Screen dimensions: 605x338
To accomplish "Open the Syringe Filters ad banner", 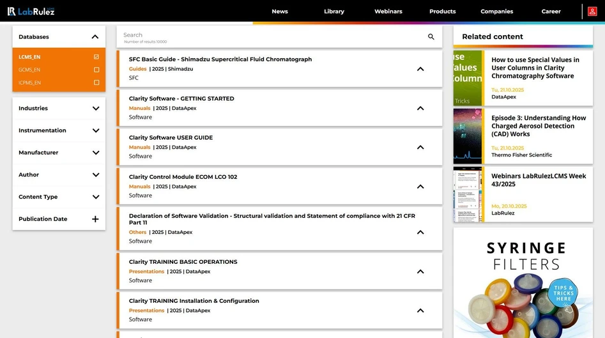I will pos(523,282).
